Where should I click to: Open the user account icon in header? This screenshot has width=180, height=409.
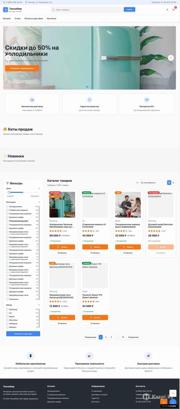167,10
